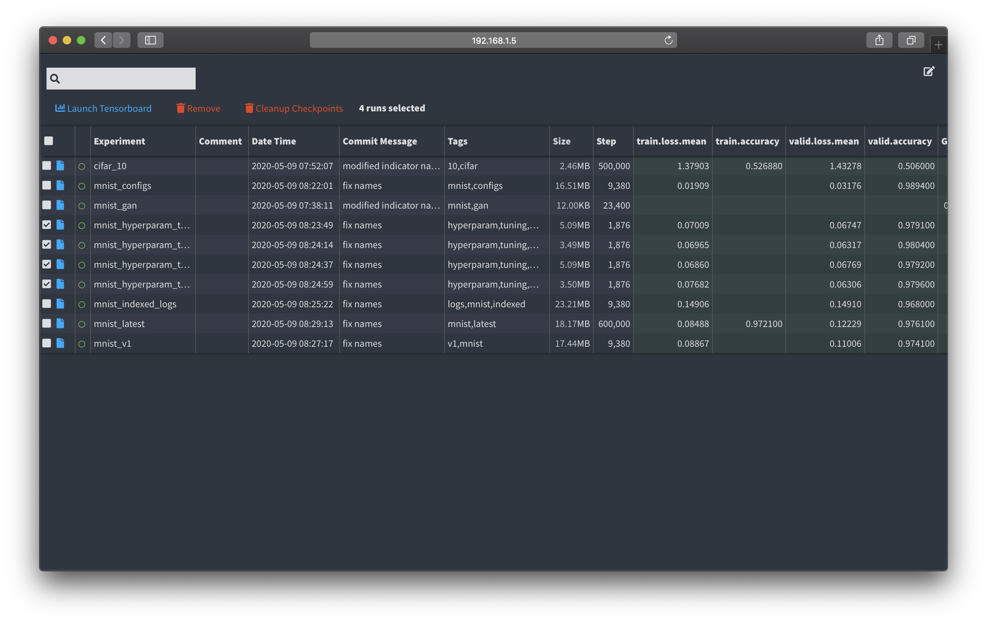This screenshot has width=987, height=623.
Task: Uncheck the mnist_hyperparam run dated 08:23:49
Action: click(47, 224)
